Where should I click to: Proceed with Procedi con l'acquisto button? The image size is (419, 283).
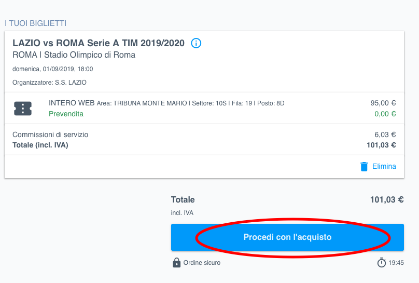pos(287,237)
